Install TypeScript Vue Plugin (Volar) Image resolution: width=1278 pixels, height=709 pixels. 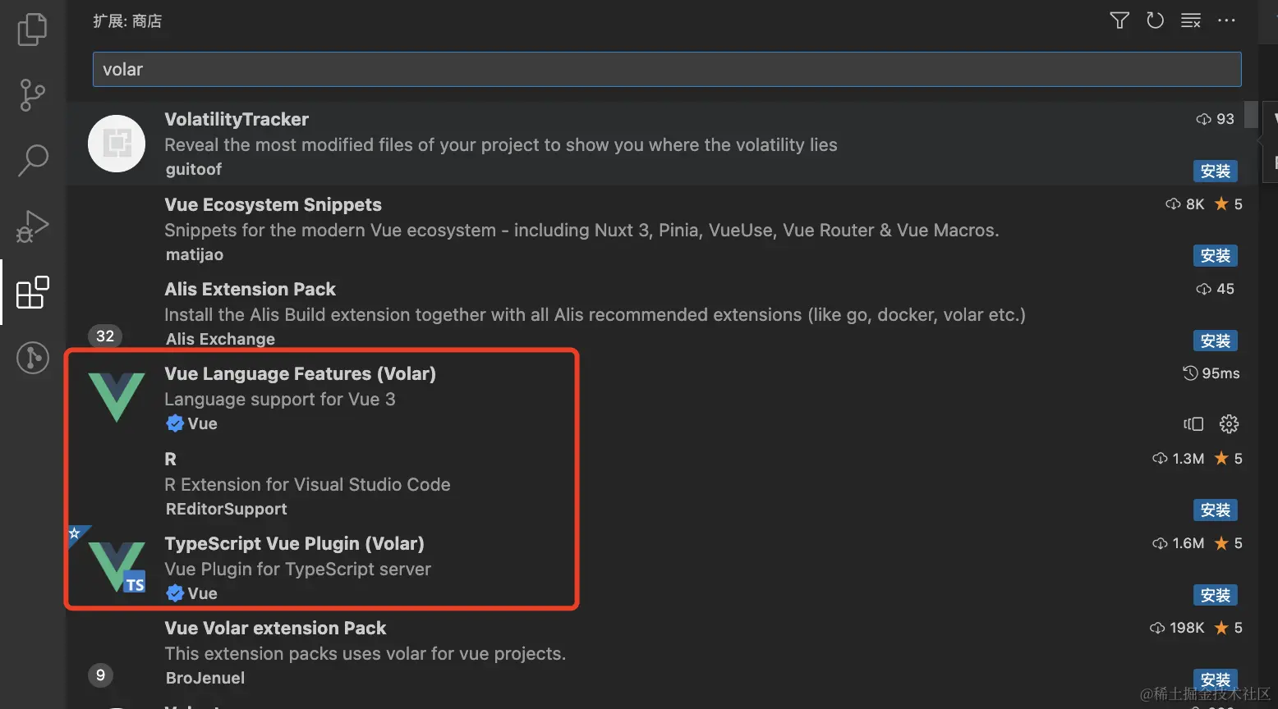(1215, 595)
